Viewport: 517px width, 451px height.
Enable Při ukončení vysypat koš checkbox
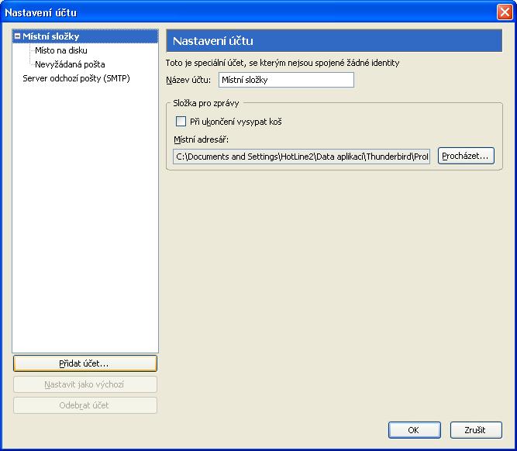point(181,122)
